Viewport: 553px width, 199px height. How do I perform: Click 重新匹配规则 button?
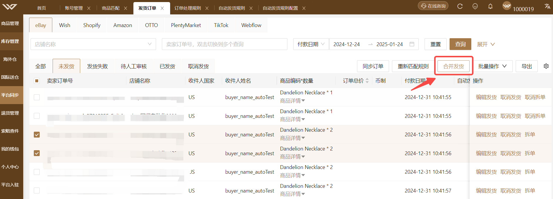[413, 66]
